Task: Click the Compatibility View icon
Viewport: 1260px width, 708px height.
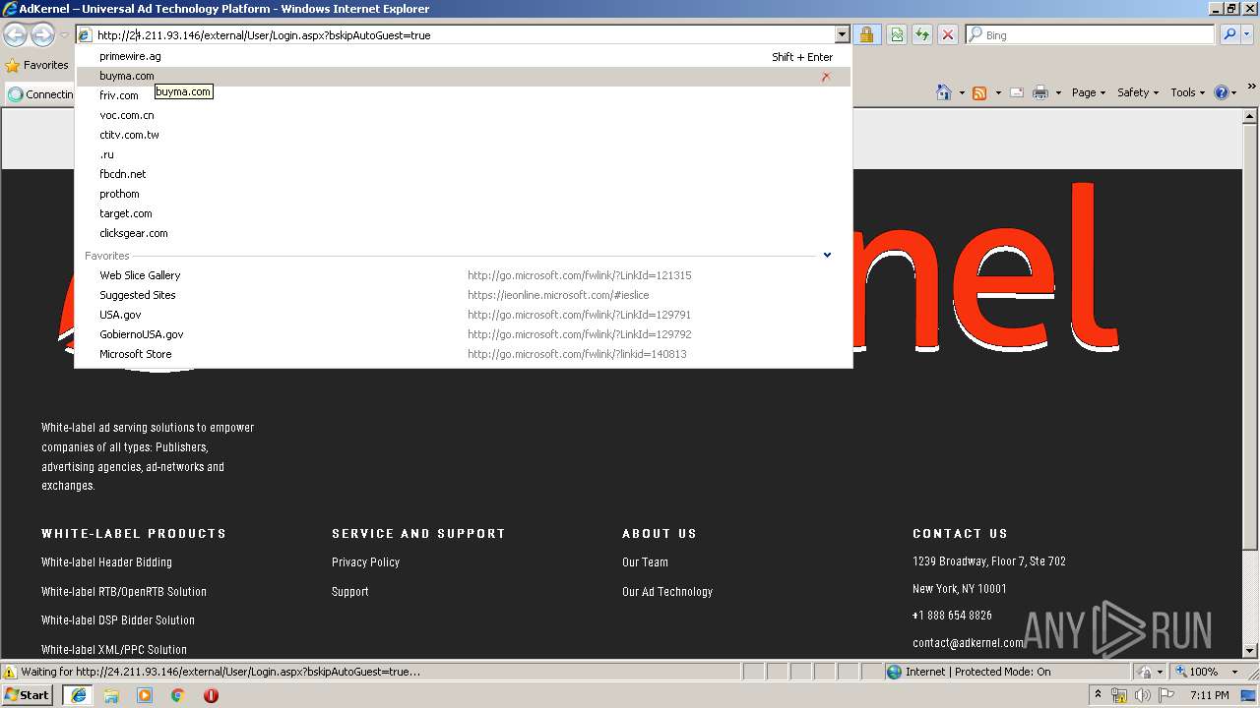Action: click(x=897, y=34)
